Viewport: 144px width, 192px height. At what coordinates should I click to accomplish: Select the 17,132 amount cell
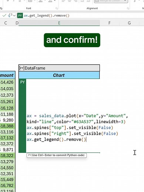click(x=7, y=138)
